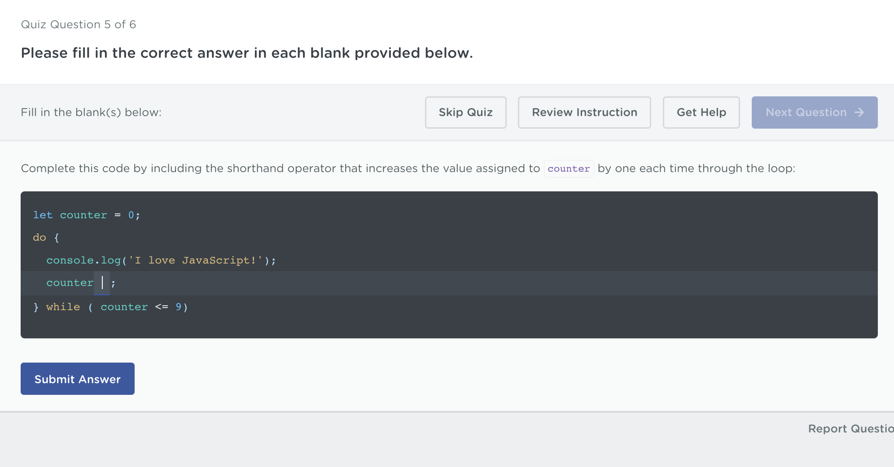Open the Report Question link
894x467 pixels.
click(850, 428)
